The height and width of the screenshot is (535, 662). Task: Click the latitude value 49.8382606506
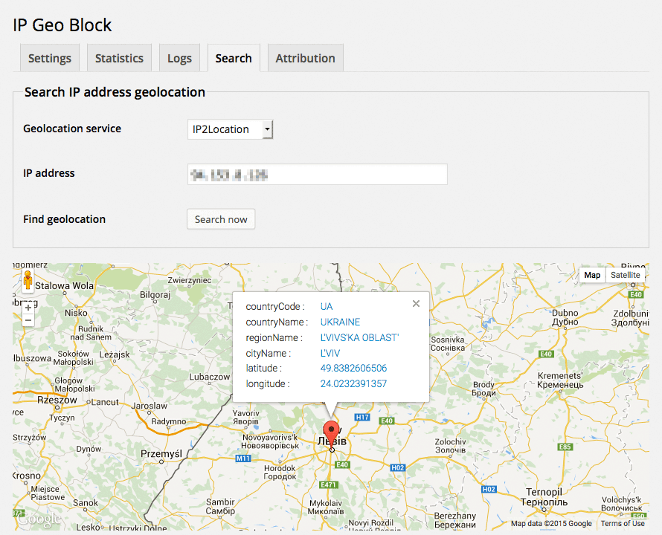[353, 369]
